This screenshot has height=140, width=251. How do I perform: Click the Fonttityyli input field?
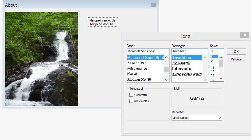coord(190,51)
